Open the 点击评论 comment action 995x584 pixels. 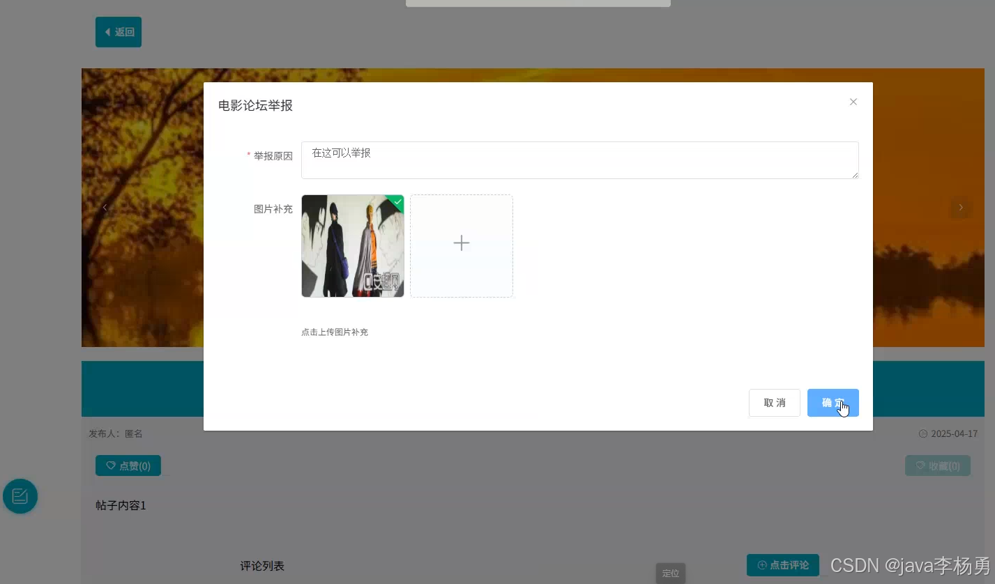coord(782,565)
